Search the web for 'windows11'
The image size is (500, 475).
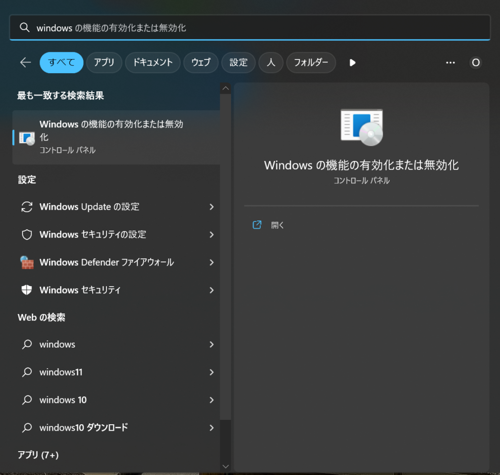[116, 372]
